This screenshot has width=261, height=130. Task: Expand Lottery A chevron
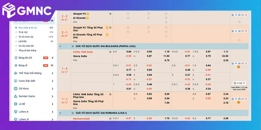click(53, 112)
